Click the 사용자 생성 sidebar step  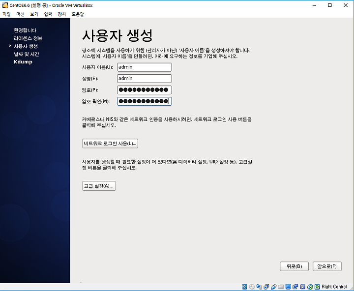point(26,46)
